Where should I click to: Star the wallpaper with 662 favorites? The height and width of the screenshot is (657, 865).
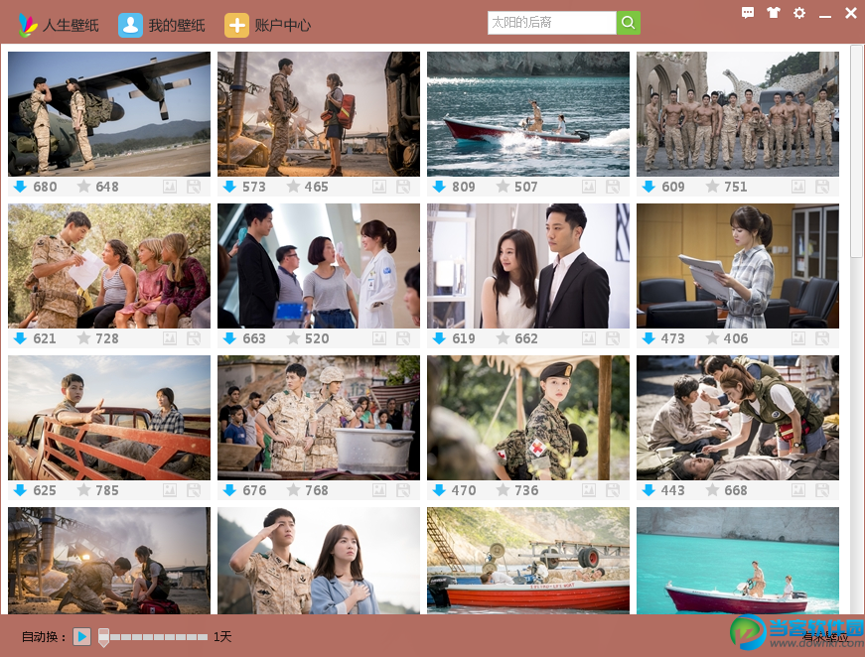pyautogui.click(x=503, y=337)
